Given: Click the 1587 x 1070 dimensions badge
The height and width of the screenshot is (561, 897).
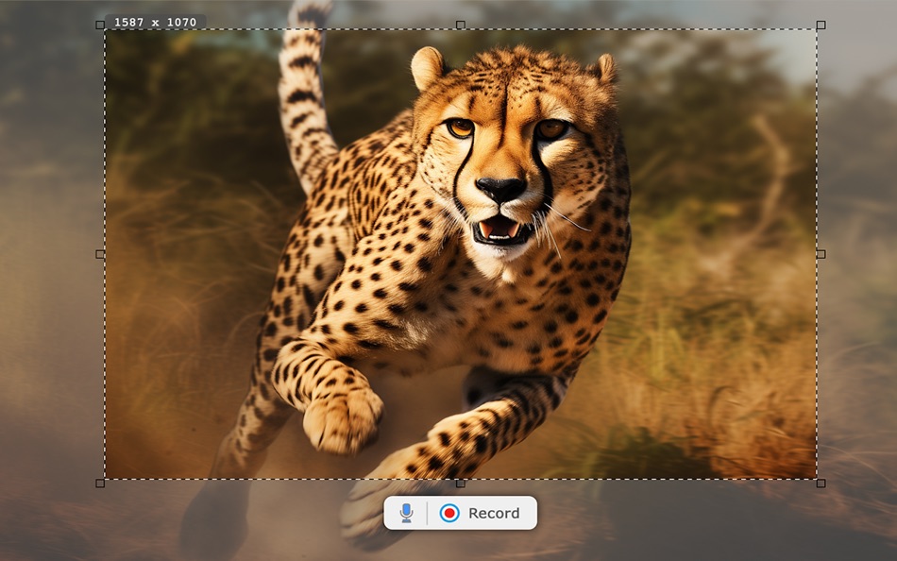Looking at the screenshot, I should point(153,21).
